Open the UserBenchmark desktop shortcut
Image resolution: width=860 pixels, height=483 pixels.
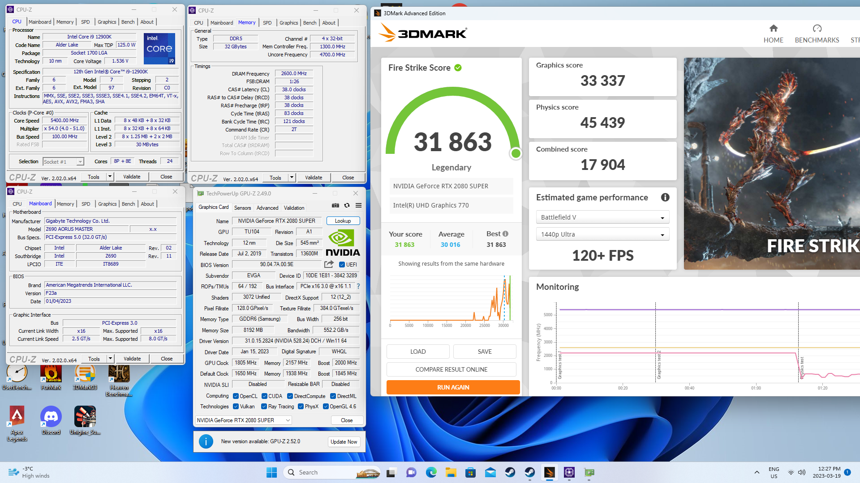[17, 377]
